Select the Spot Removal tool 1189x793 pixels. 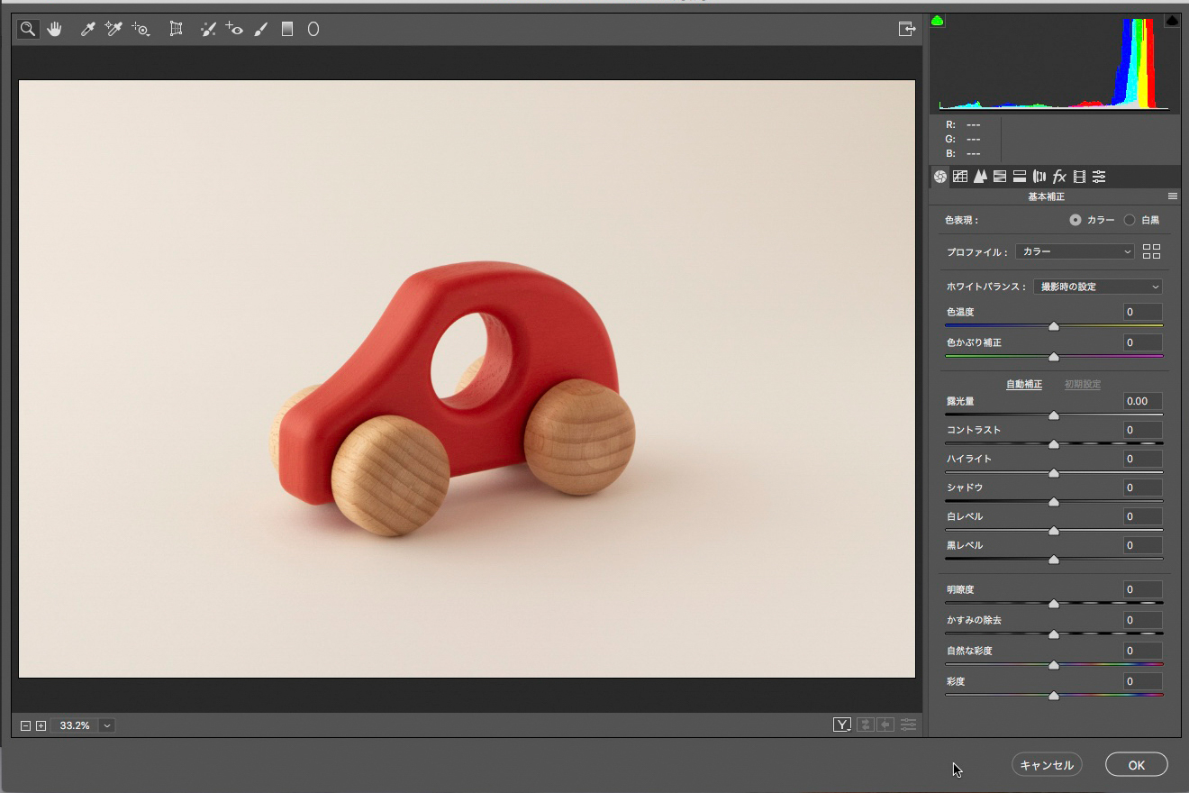tap(208, 30)
